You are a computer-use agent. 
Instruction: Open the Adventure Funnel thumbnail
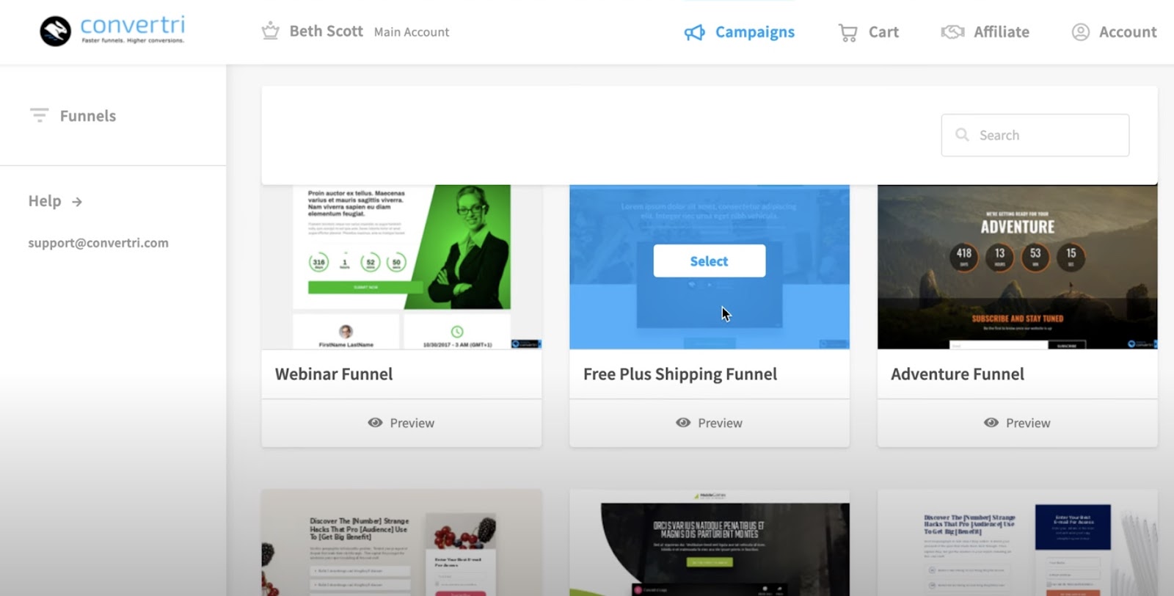tap(1017, 266)
